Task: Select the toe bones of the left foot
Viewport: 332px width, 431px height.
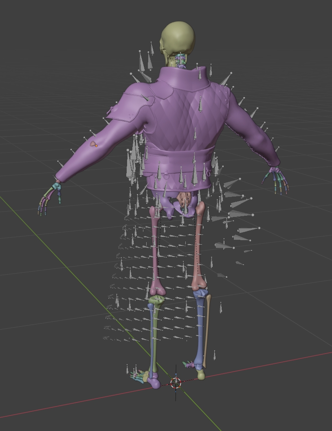Action: click(x=137, y=376)
